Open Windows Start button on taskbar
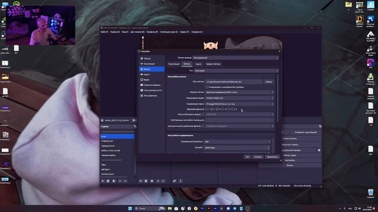This screenshot has width=378, height=212. [x=130, y=208]
